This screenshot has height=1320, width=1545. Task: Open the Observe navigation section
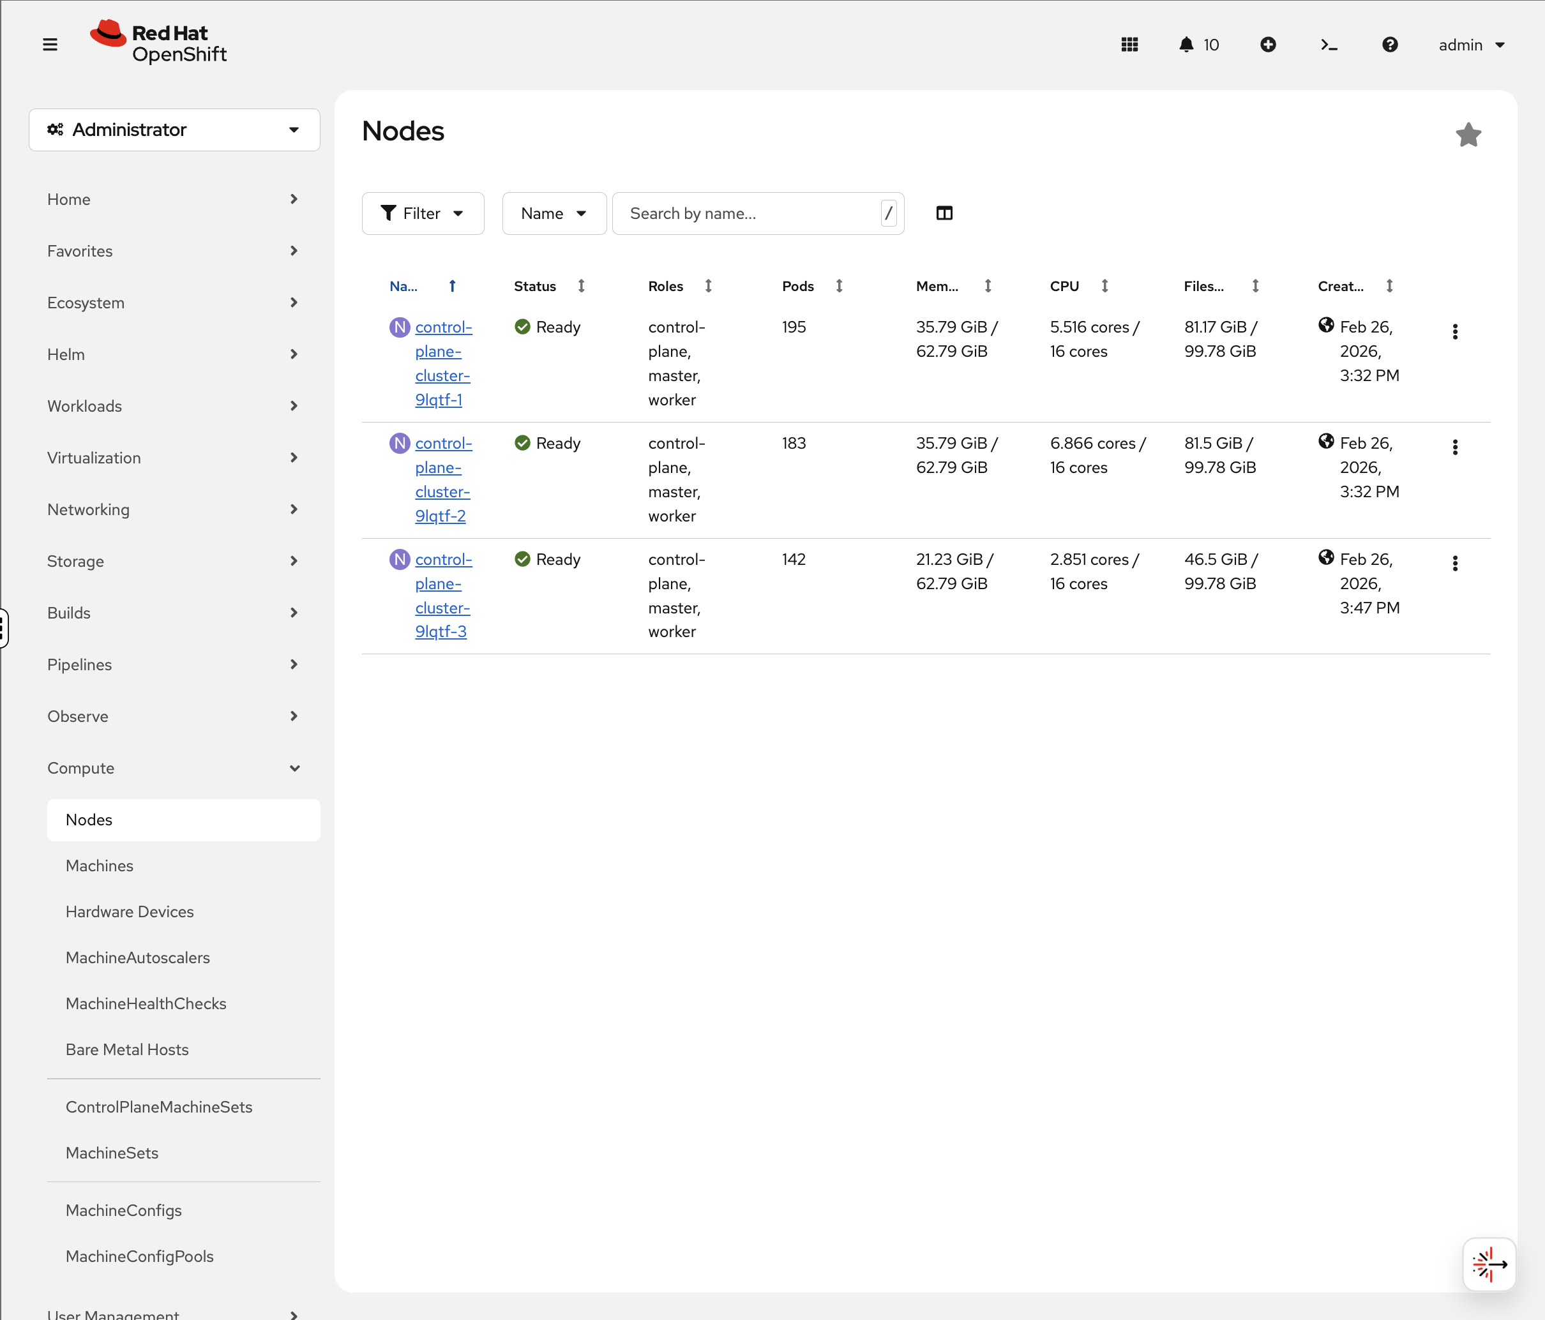click(x=77, y=716)
